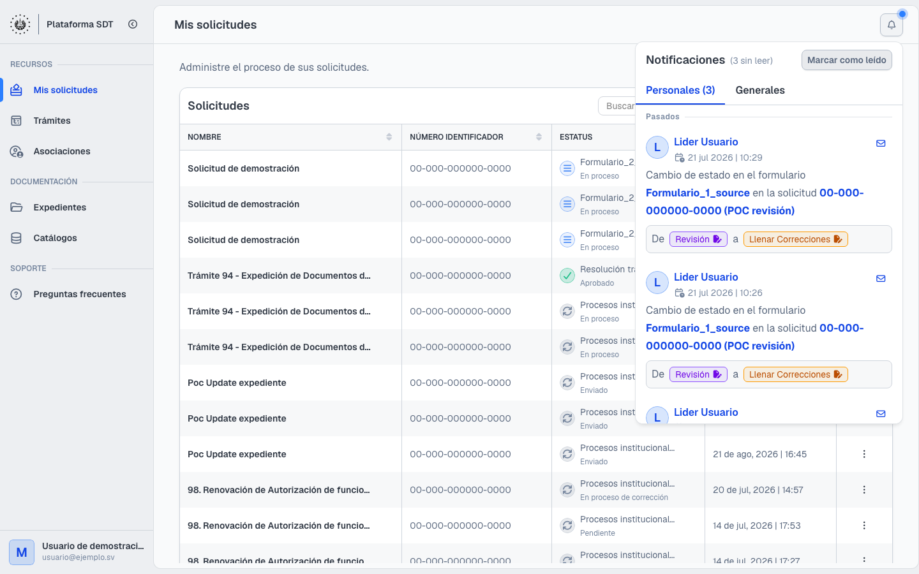919x574 pixels.
Task: Open the notifications bell icon
Action: (x=892, y=25)
